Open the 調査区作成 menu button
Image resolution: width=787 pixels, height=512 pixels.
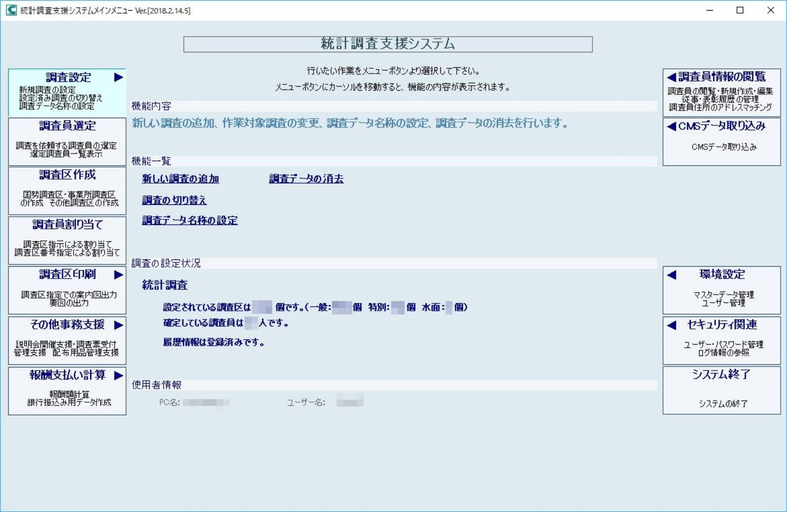67,191
